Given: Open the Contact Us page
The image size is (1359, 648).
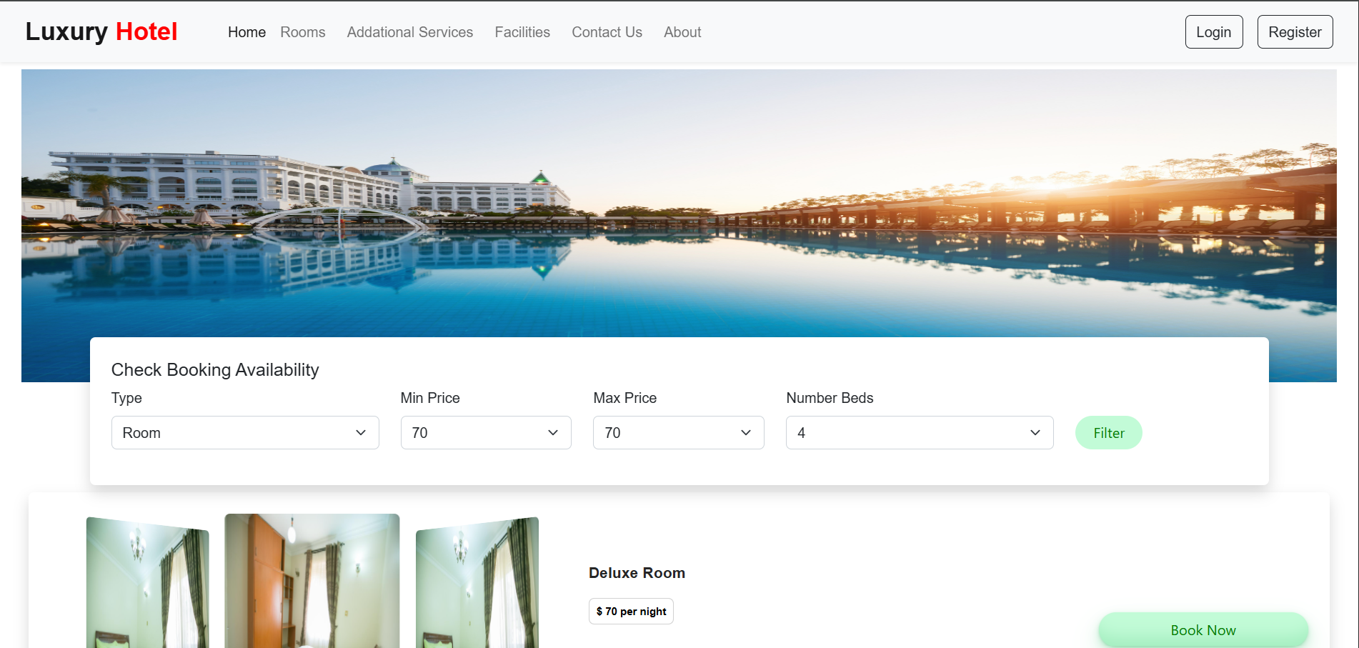Looking at the screenshot, I should [607, 32].
